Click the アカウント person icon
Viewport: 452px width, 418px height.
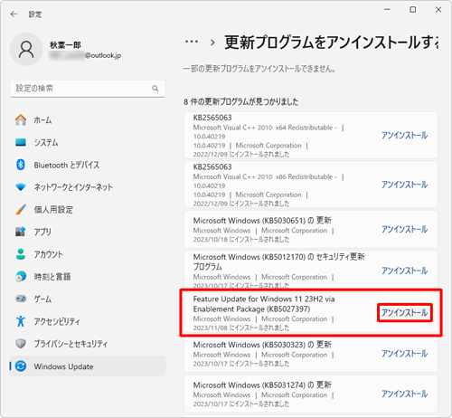[21, 254]
